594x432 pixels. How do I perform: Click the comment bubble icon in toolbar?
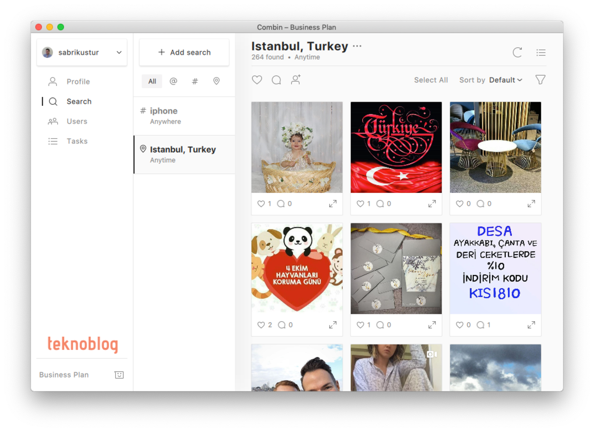(276, 80)
